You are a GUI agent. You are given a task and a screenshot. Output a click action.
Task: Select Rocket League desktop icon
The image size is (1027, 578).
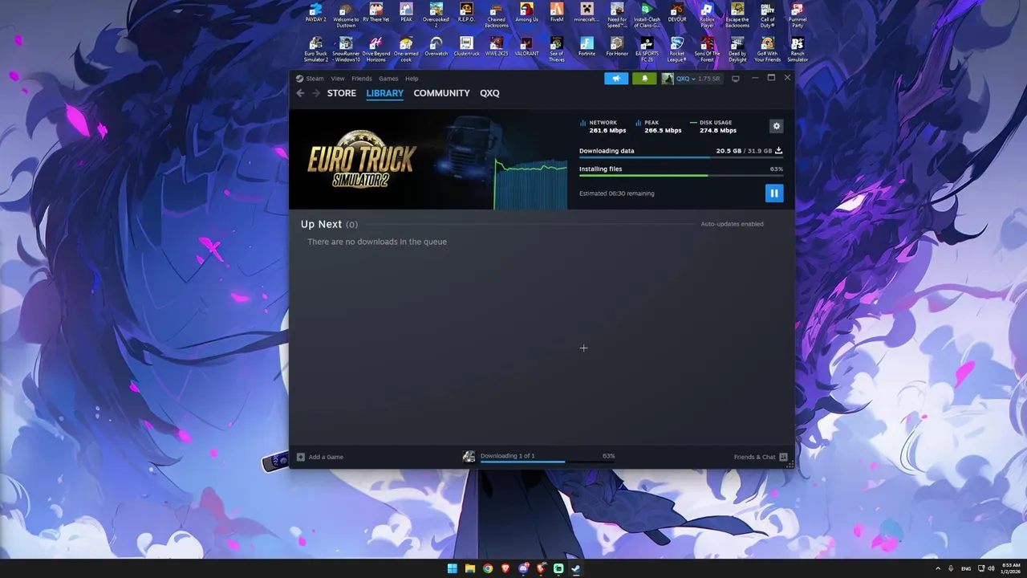click(677, 49)
